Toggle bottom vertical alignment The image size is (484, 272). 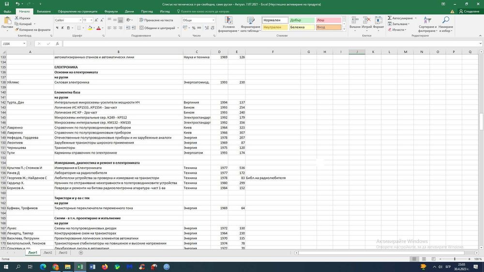pos(121,20)
